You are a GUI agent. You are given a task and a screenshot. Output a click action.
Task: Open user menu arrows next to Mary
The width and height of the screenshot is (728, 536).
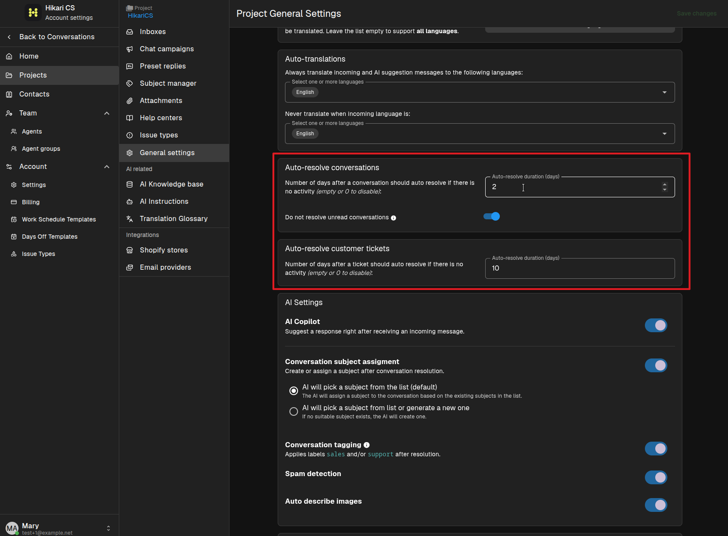pyautogui.click(x=108, y=528)
